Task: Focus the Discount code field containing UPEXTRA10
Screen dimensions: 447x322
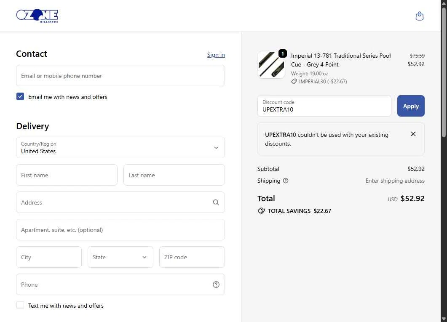Action: coord(324,106)
